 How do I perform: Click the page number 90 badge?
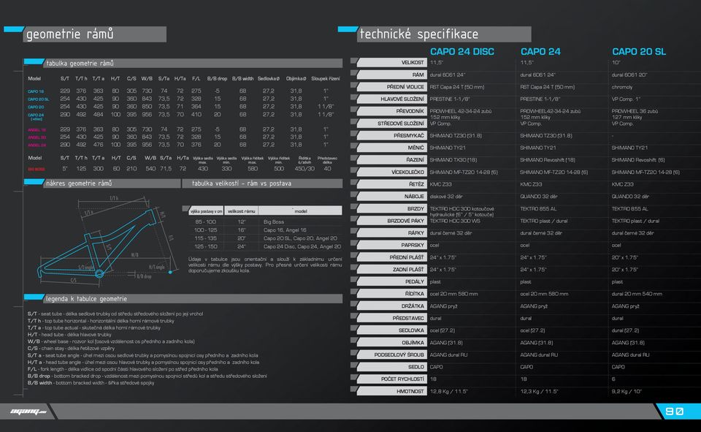pos(674,412)
